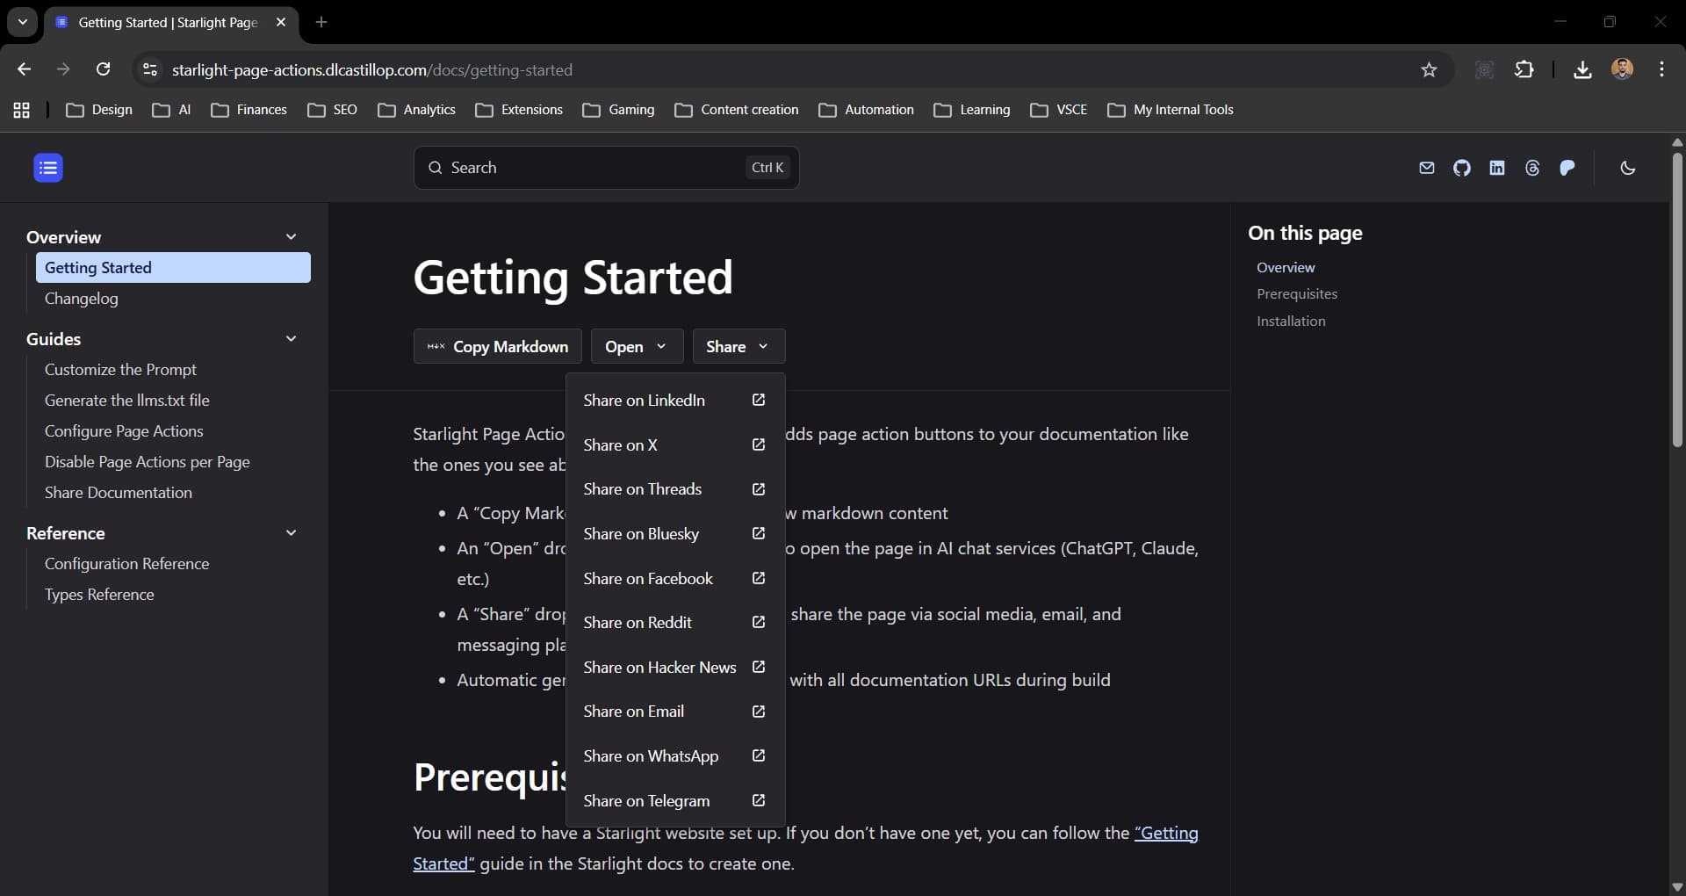Toggle the bookmark star in address bar
The image size is (1686, 896).
click(1429, 69)
